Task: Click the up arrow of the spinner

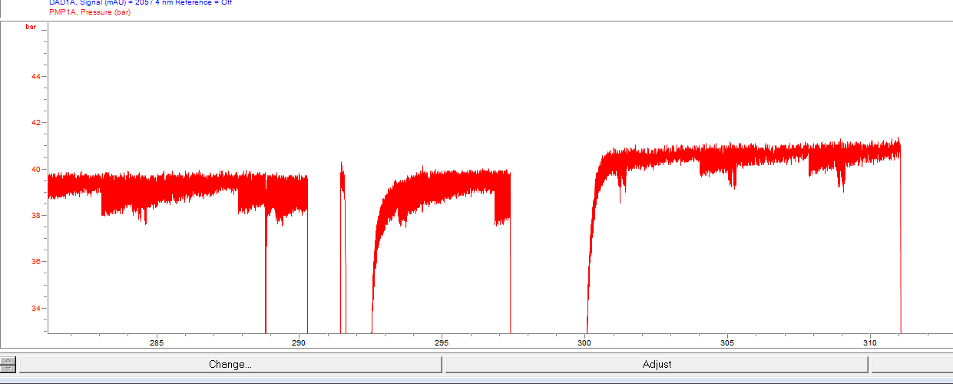Action: point(8,360)
